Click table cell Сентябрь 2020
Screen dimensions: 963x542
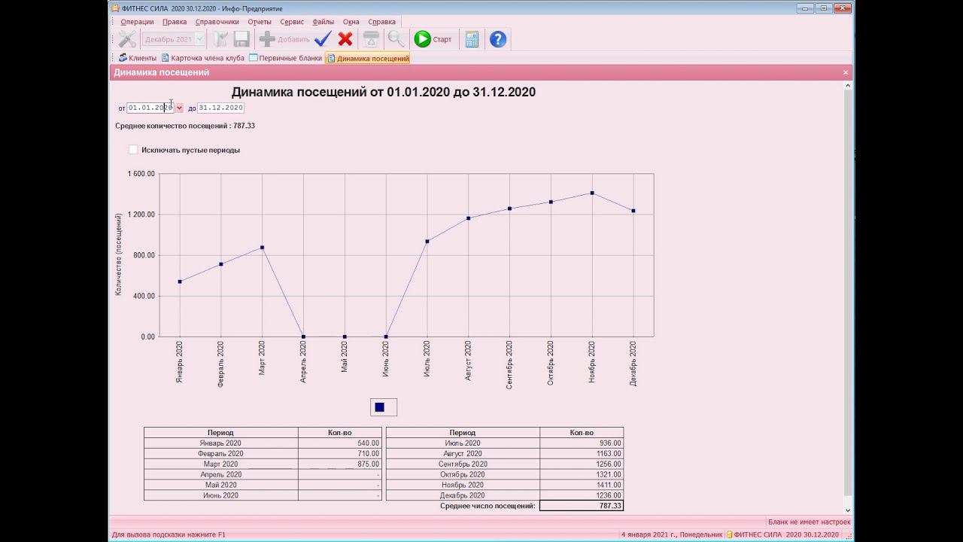[x=463, y=464]
